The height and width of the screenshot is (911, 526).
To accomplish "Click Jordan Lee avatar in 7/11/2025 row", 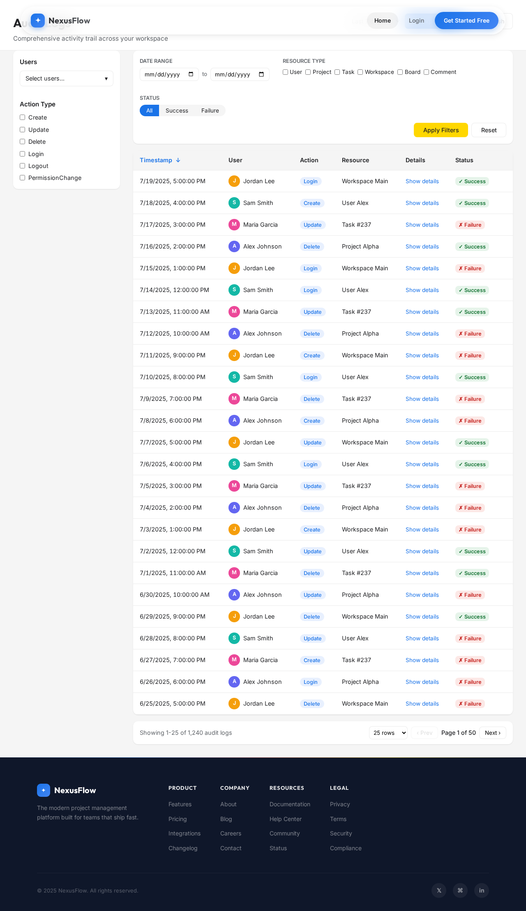I will 234,355.
